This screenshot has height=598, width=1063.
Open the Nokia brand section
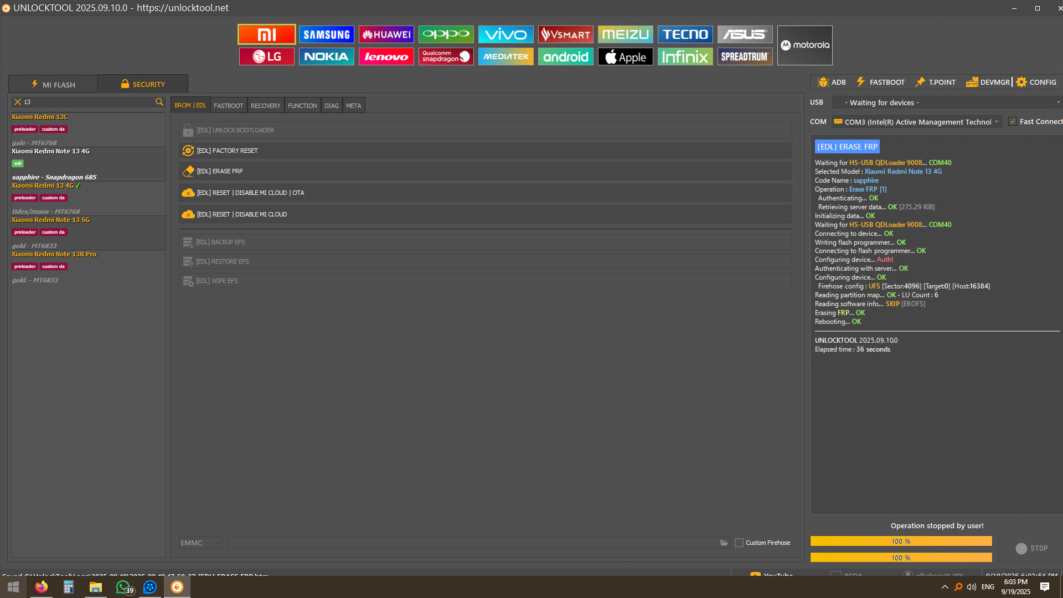(x=327, y=56)
